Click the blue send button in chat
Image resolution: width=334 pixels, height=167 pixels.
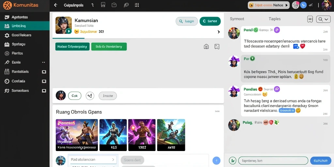pyautogui.click(x=321, y=160)
